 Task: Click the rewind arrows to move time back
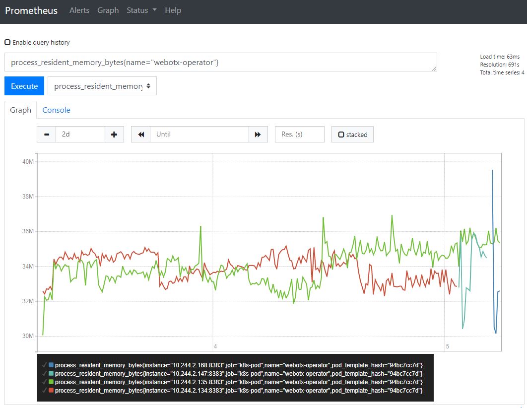(141, 135)
